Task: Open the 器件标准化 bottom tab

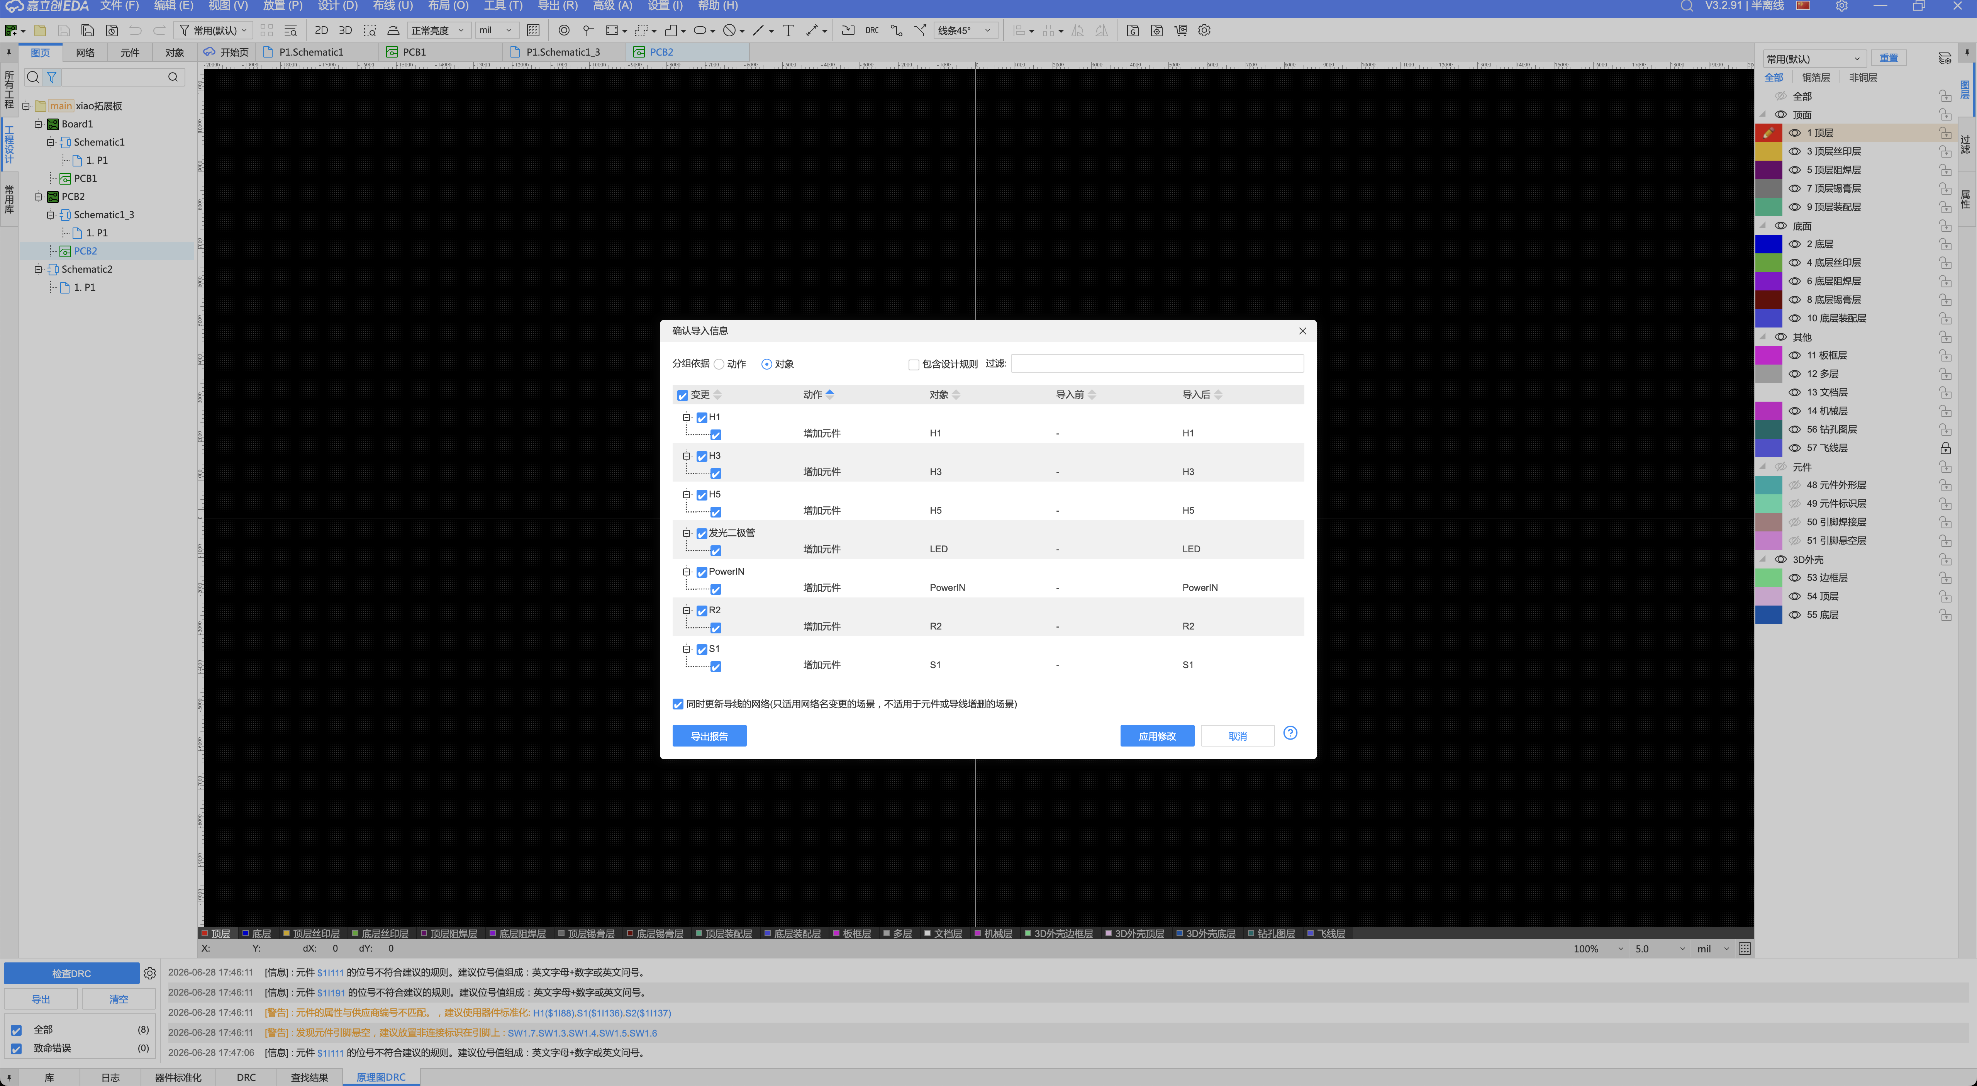Action: (178, 1078)
